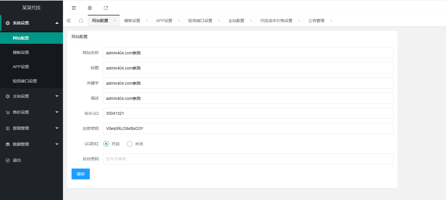Open the globe website icon
Image resolution: width=446 pixels, height=200 pixels.
[x=90, y=8]
